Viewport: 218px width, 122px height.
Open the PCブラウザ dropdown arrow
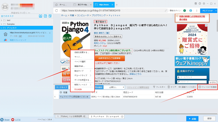tap(216, 11)
